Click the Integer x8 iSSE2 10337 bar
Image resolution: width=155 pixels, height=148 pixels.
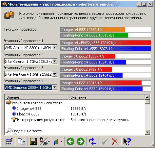106,56
